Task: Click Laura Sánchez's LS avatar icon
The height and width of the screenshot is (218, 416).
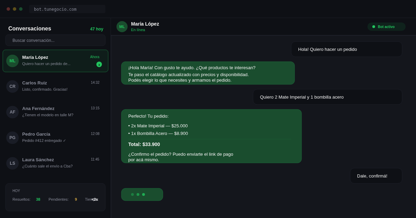Action: [x=12, y=163]
